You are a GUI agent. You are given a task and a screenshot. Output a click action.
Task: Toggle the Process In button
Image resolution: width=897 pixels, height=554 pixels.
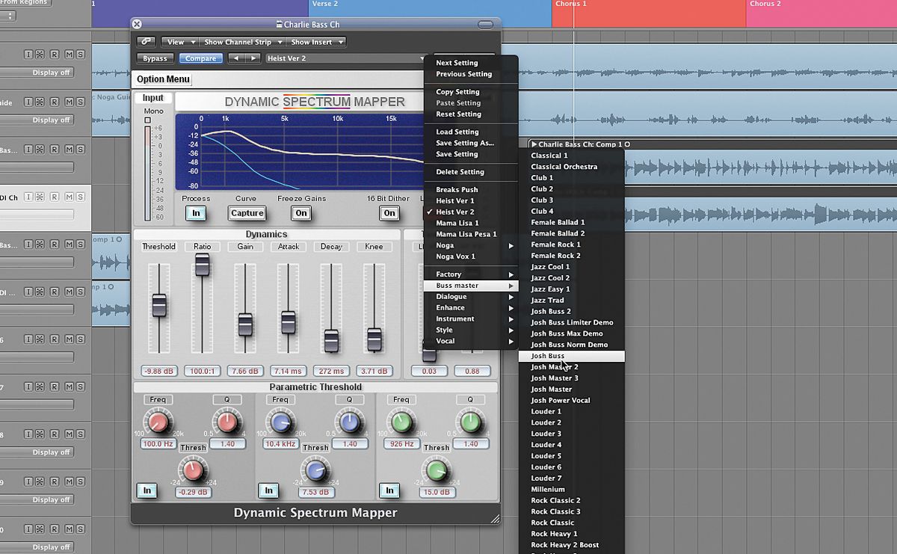[196, 213]
